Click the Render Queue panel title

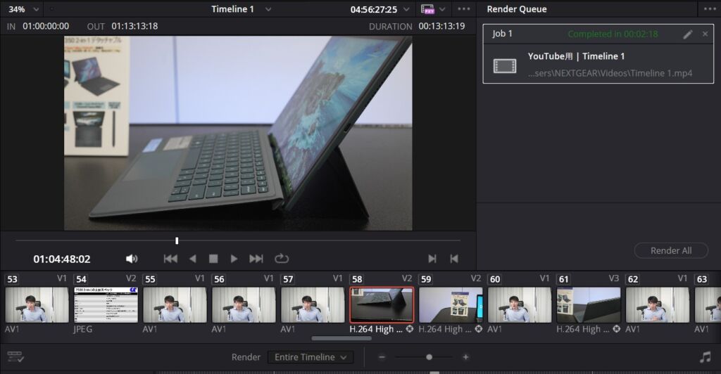[517, 9]
